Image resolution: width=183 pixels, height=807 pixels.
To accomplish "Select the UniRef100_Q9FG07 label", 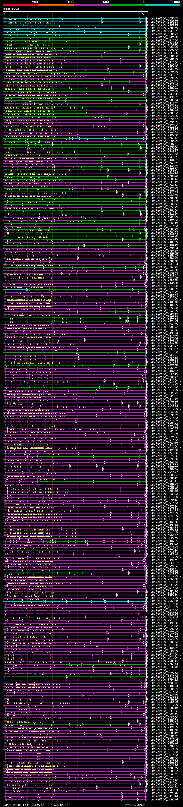I will (164, 75).
